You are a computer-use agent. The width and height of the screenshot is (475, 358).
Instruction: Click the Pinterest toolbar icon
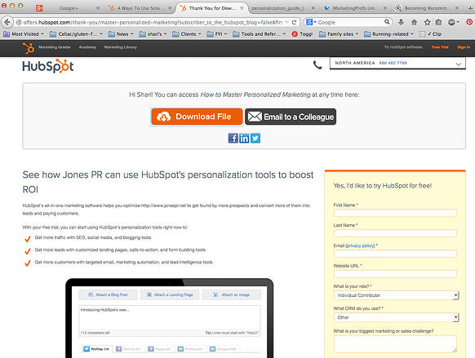(469, 22)
